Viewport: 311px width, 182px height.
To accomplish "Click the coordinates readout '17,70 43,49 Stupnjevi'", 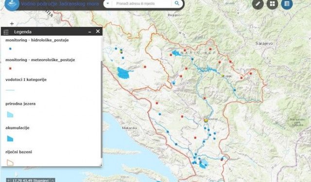I will click(31, 181).
